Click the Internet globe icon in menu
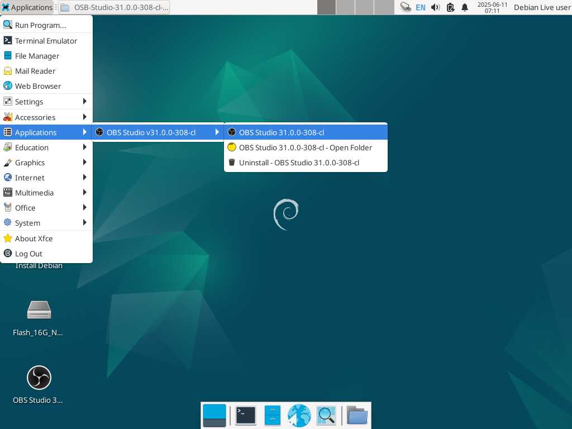Viewport: 572px width, 429px height. point(8,178)
